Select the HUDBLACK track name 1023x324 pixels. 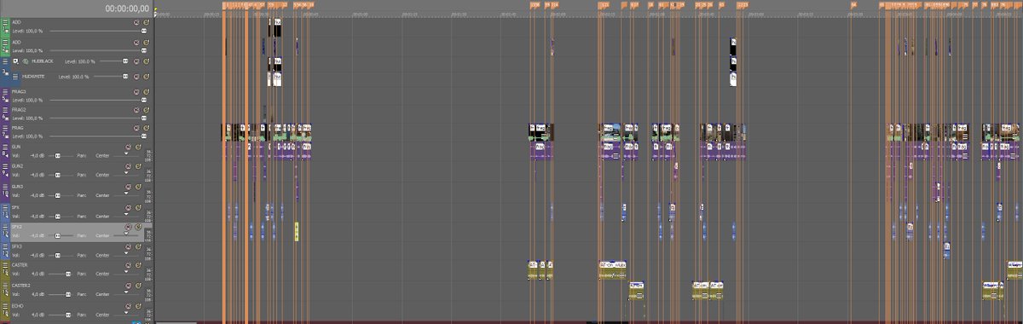pos(43,61)
